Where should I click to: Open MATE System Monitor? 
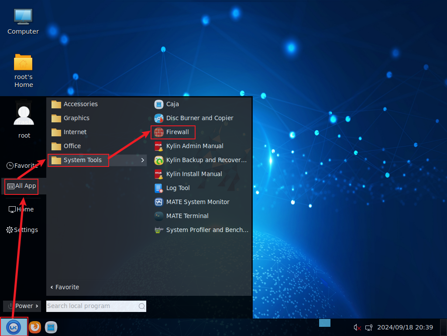[x=197, y=202]
